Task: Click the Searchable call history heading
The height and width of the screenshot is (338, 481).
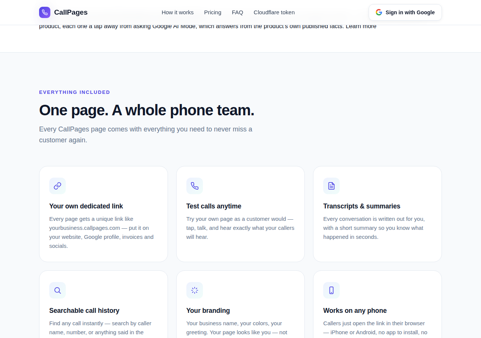Action: click(84, 311)
